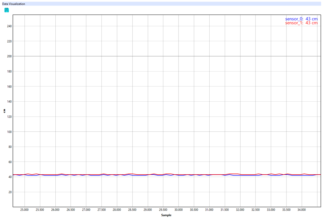Viewport: 324px width, 221px height.
Task: Click the Sample x-axis title
Action: pyautogui.click(x=166, y=215)
